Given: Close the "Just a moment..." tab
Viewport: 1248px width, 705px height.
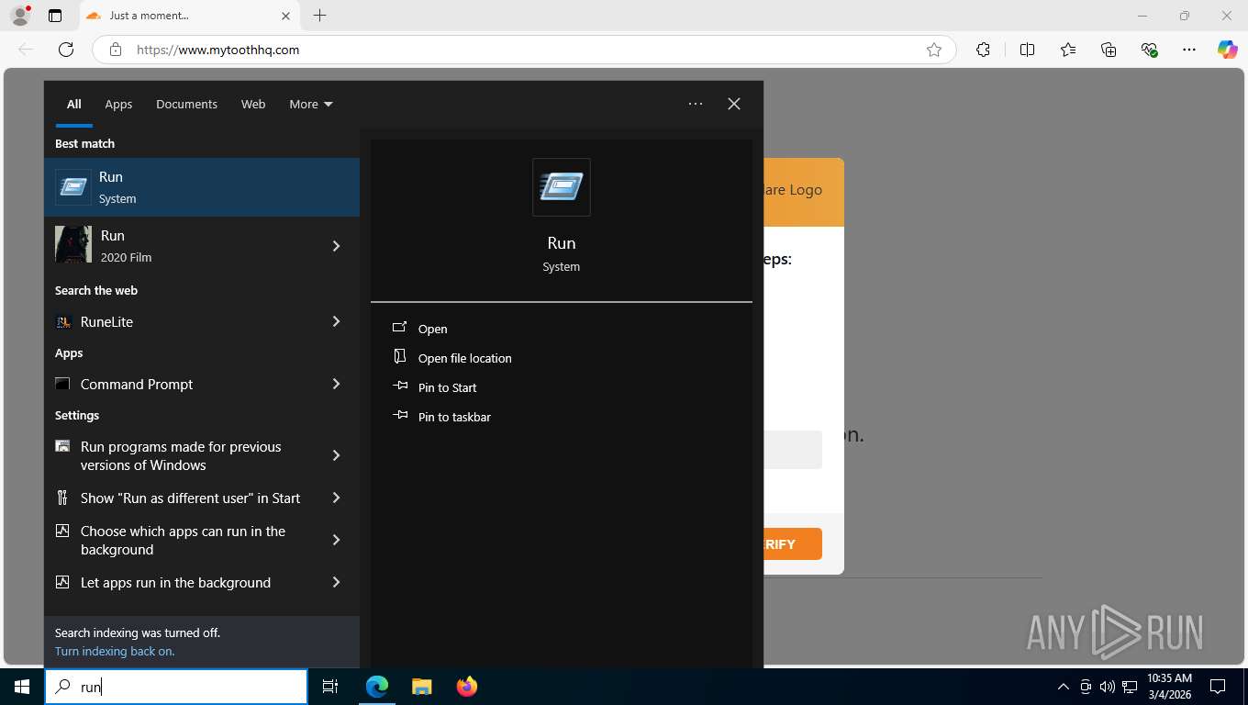Looking at the screenshot, I should 285,16.
